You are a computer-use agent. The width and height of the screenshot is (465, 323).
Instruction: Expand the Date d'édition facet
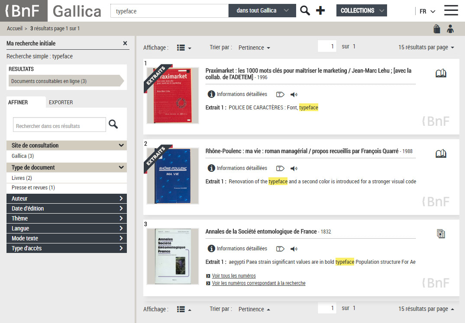(66, 208)
